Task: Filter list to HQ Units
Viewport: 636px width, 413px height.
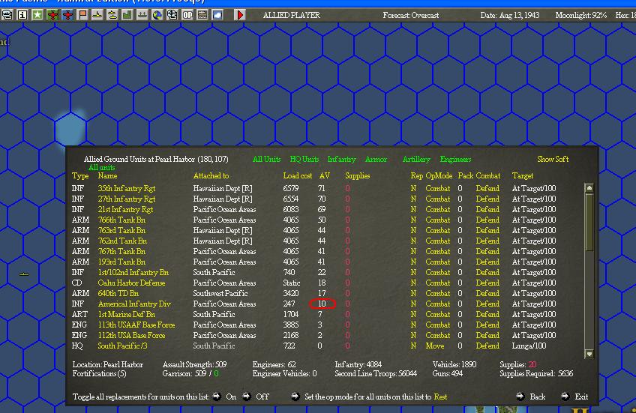Action: (x=304, y=160)
